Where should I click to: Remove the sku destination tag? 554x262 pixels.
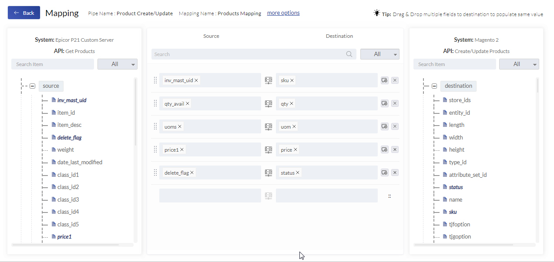click(292, 80)
